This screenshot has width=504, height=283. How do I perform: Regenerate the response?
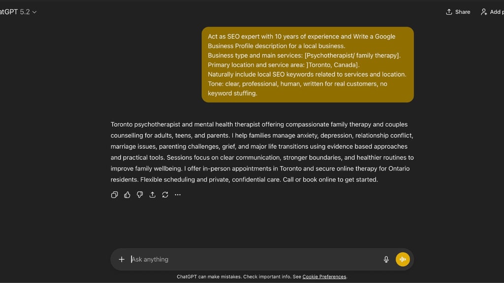165,195
